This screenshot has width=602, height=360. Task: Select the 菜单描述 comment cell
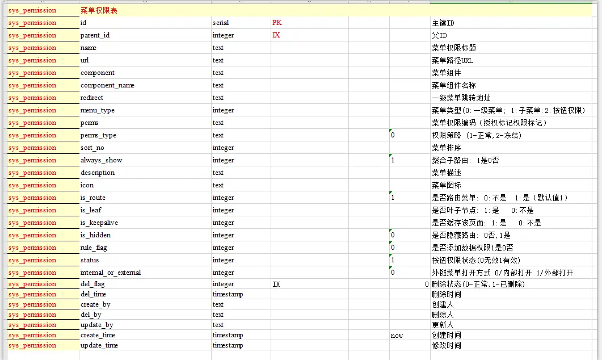(x=511, y=173)
